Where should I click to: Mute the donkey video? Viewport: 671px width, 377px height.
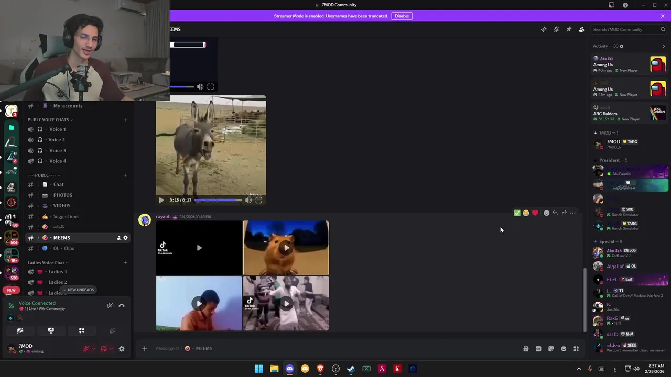click(248, 200)
